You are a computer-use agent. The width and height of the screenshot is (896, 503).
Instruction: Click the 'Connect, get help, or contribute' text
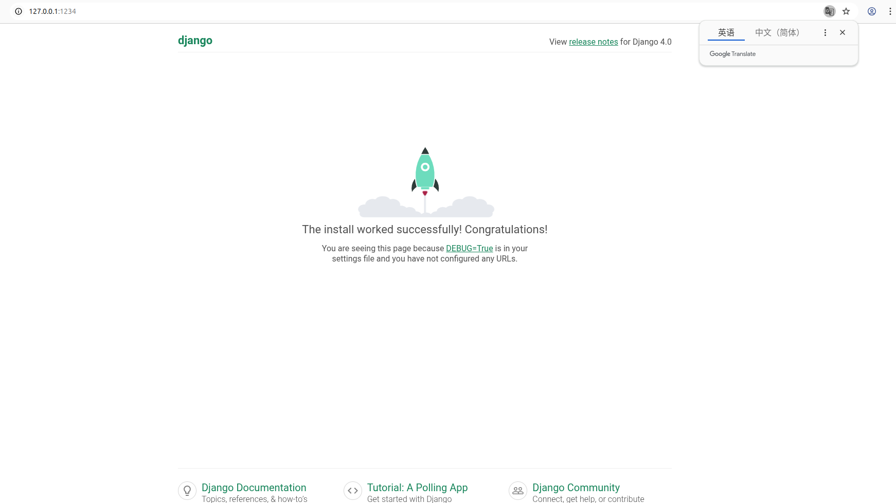pyautogui.click(x=588, y=499)
